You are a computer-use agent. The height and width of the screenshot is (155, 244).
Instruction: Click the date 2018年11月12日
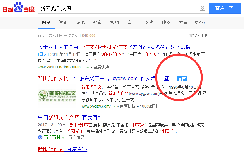[x=65, y=54]
